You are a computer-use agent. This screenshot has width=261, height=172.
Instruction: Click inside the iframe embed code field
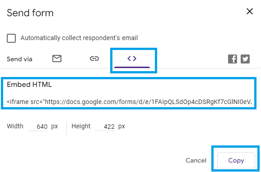click(129, 102)
